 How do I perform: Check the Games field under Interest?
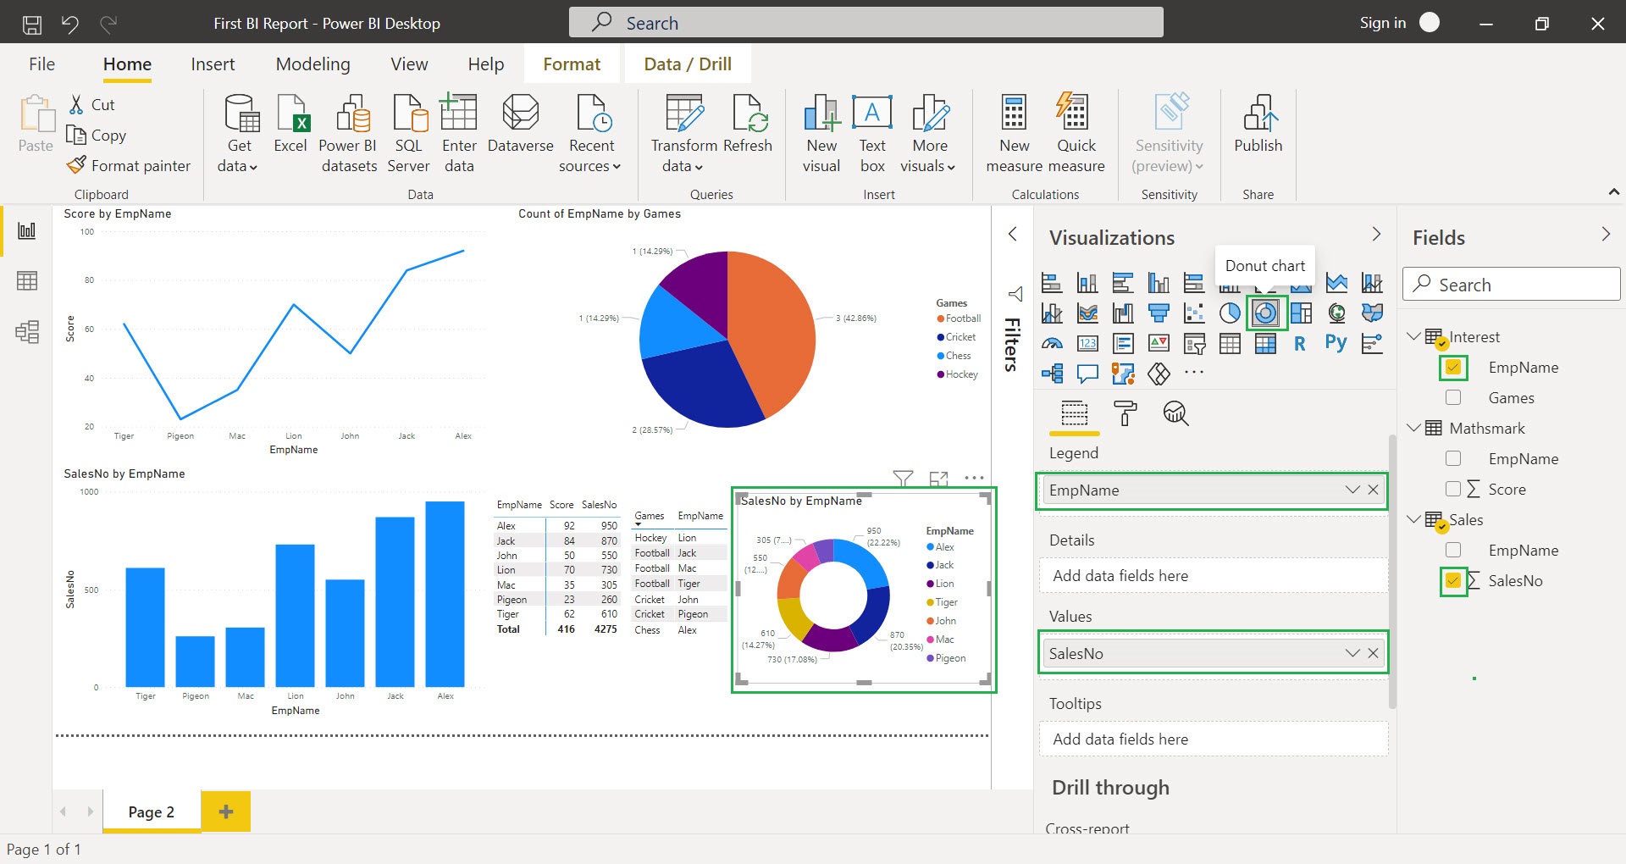[x=1453, y=397]
